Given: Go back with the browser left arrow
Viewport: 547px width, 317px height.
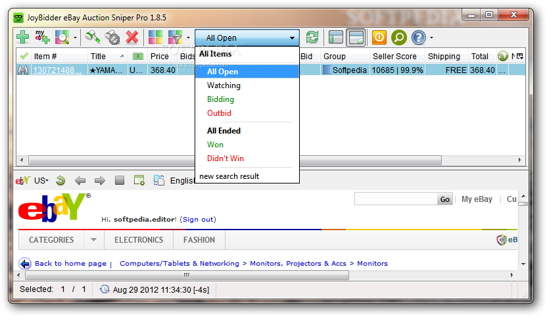Looking at the screenshot, I should [x=80, y=180].
